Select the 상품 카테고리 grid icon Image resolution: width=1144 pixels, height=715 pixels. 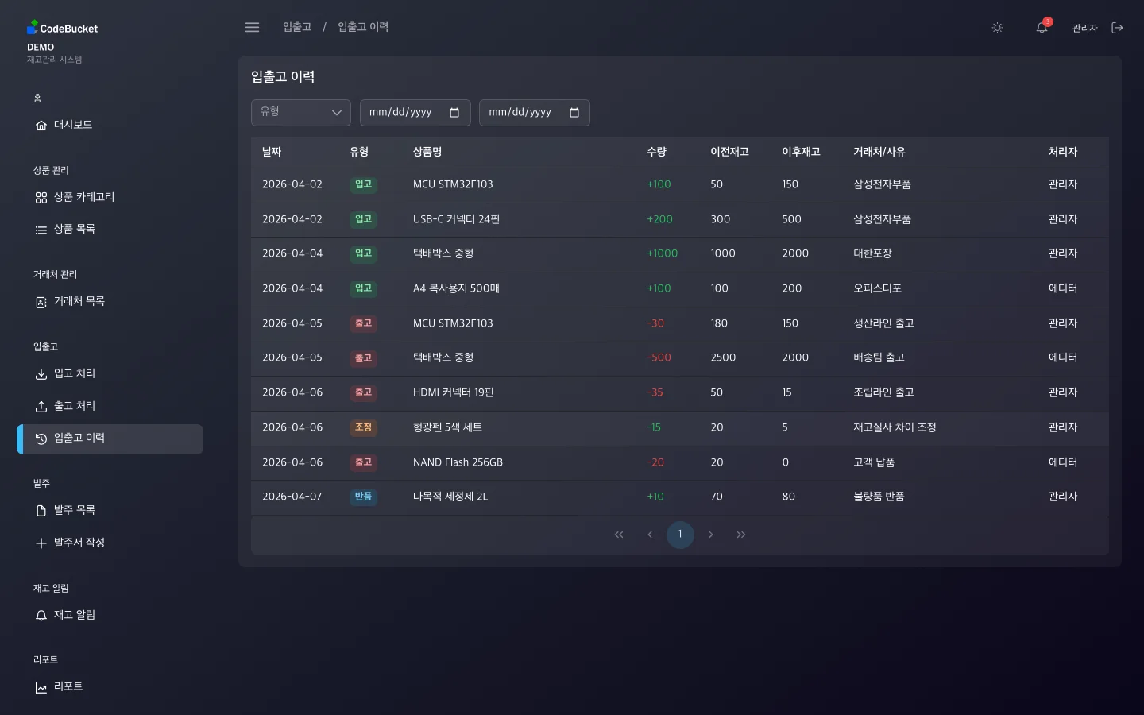click(41, 197)
